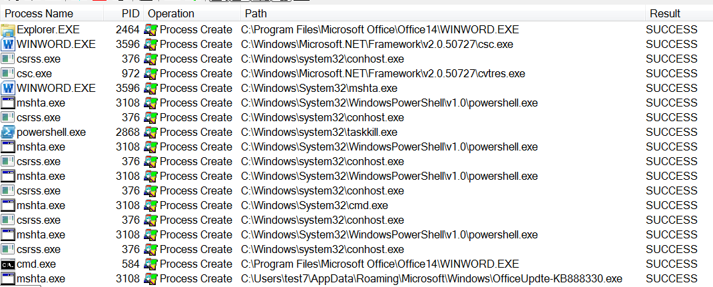Select the PowerShell icon for PID 2868

coord(8,133)
